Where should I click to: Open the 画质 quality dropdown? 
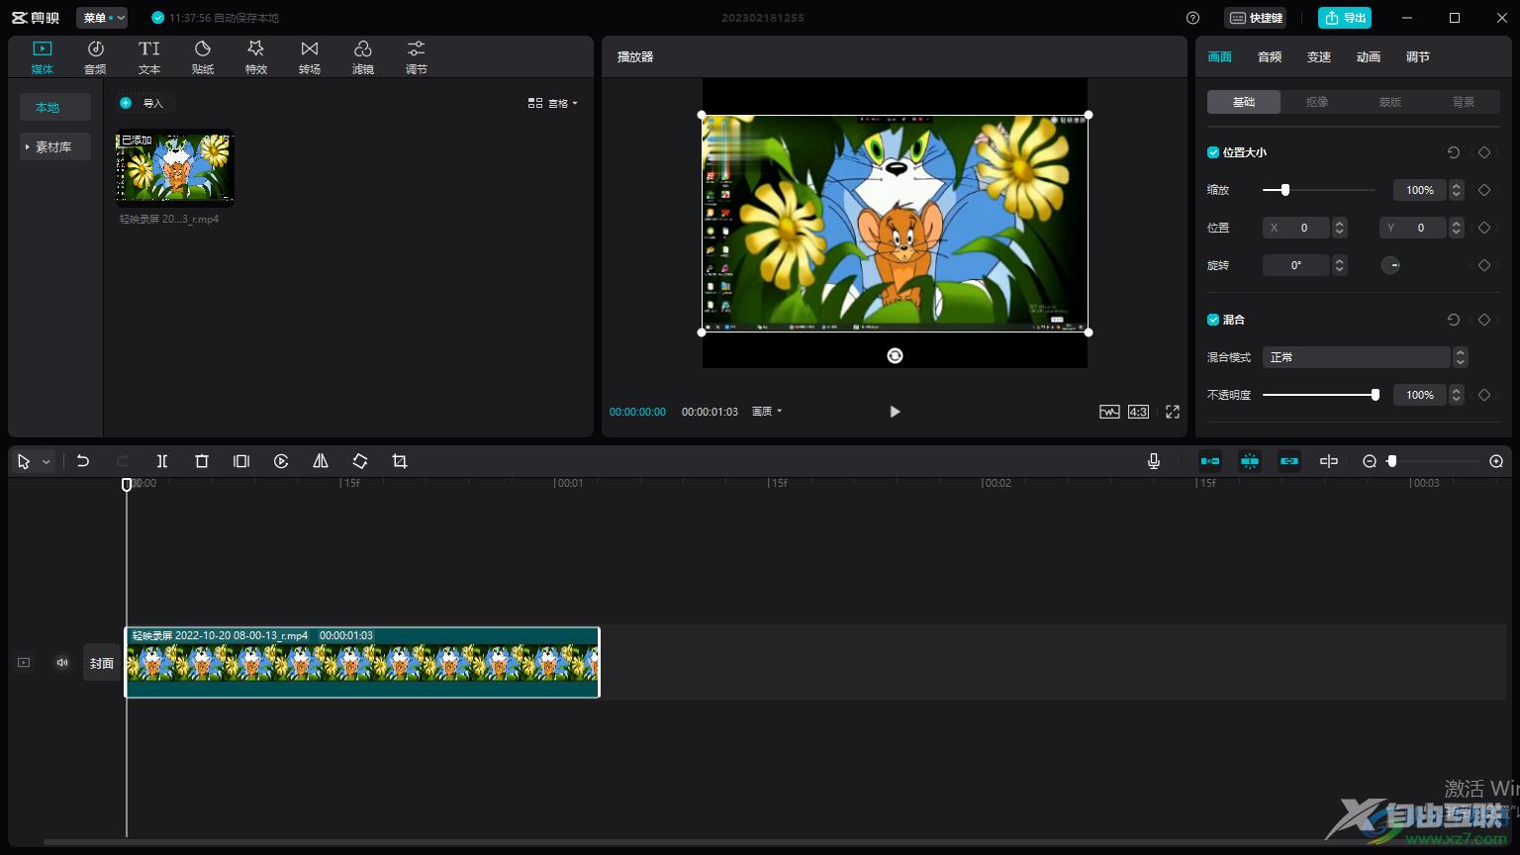pyautogui.click(x=767, y=412)
